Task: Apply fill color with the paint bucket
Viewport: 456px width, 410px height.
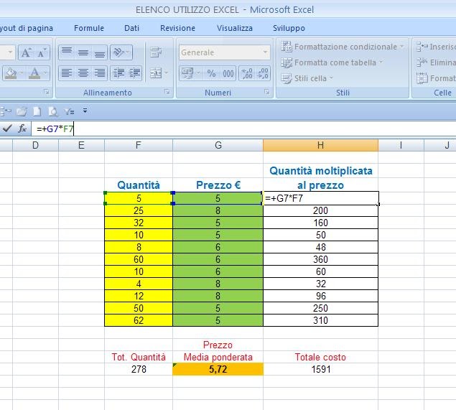Action: (x=11, y=73)
